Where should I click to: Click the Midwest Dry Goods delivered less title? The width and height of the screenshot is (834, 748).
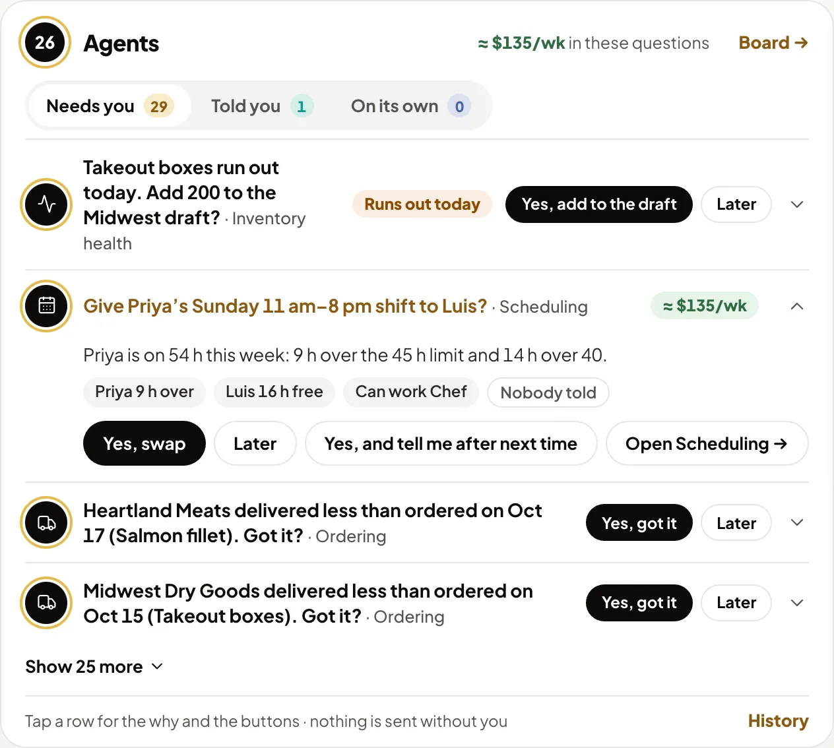click(x=308, y=603)
